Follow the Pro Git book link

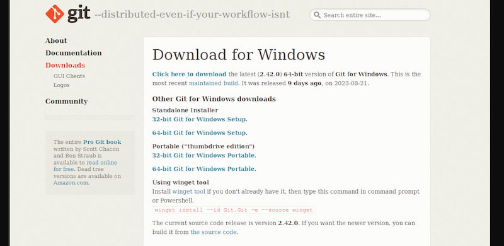coord(102,142)
